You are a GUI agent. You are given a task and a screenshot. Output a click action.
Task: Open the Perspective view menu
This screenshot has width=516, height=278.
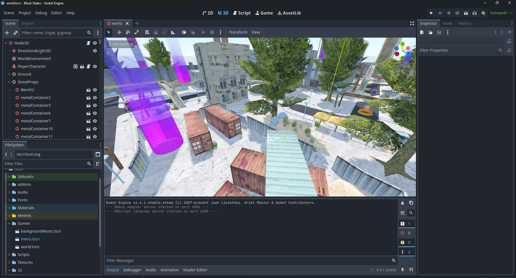pyautogui.click(x=121, y=44)
